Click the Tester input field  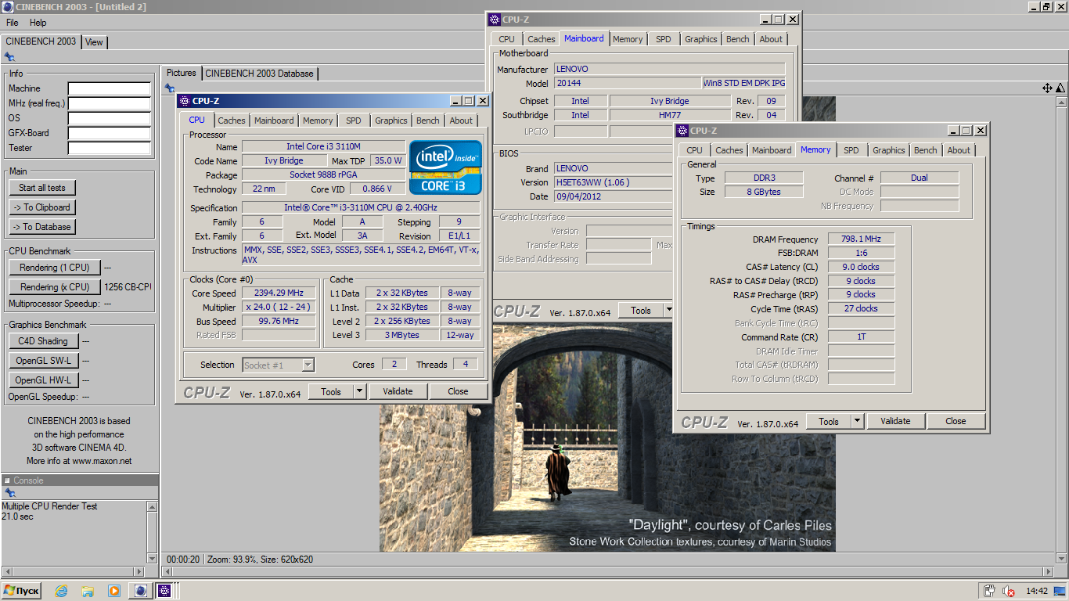point(110,148)
